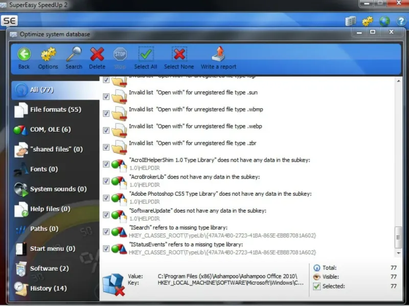The width and height of the screenshot is (409, 306).
Task: Show All (77) category
Action: pyautogui.click(x=55, y=90)
